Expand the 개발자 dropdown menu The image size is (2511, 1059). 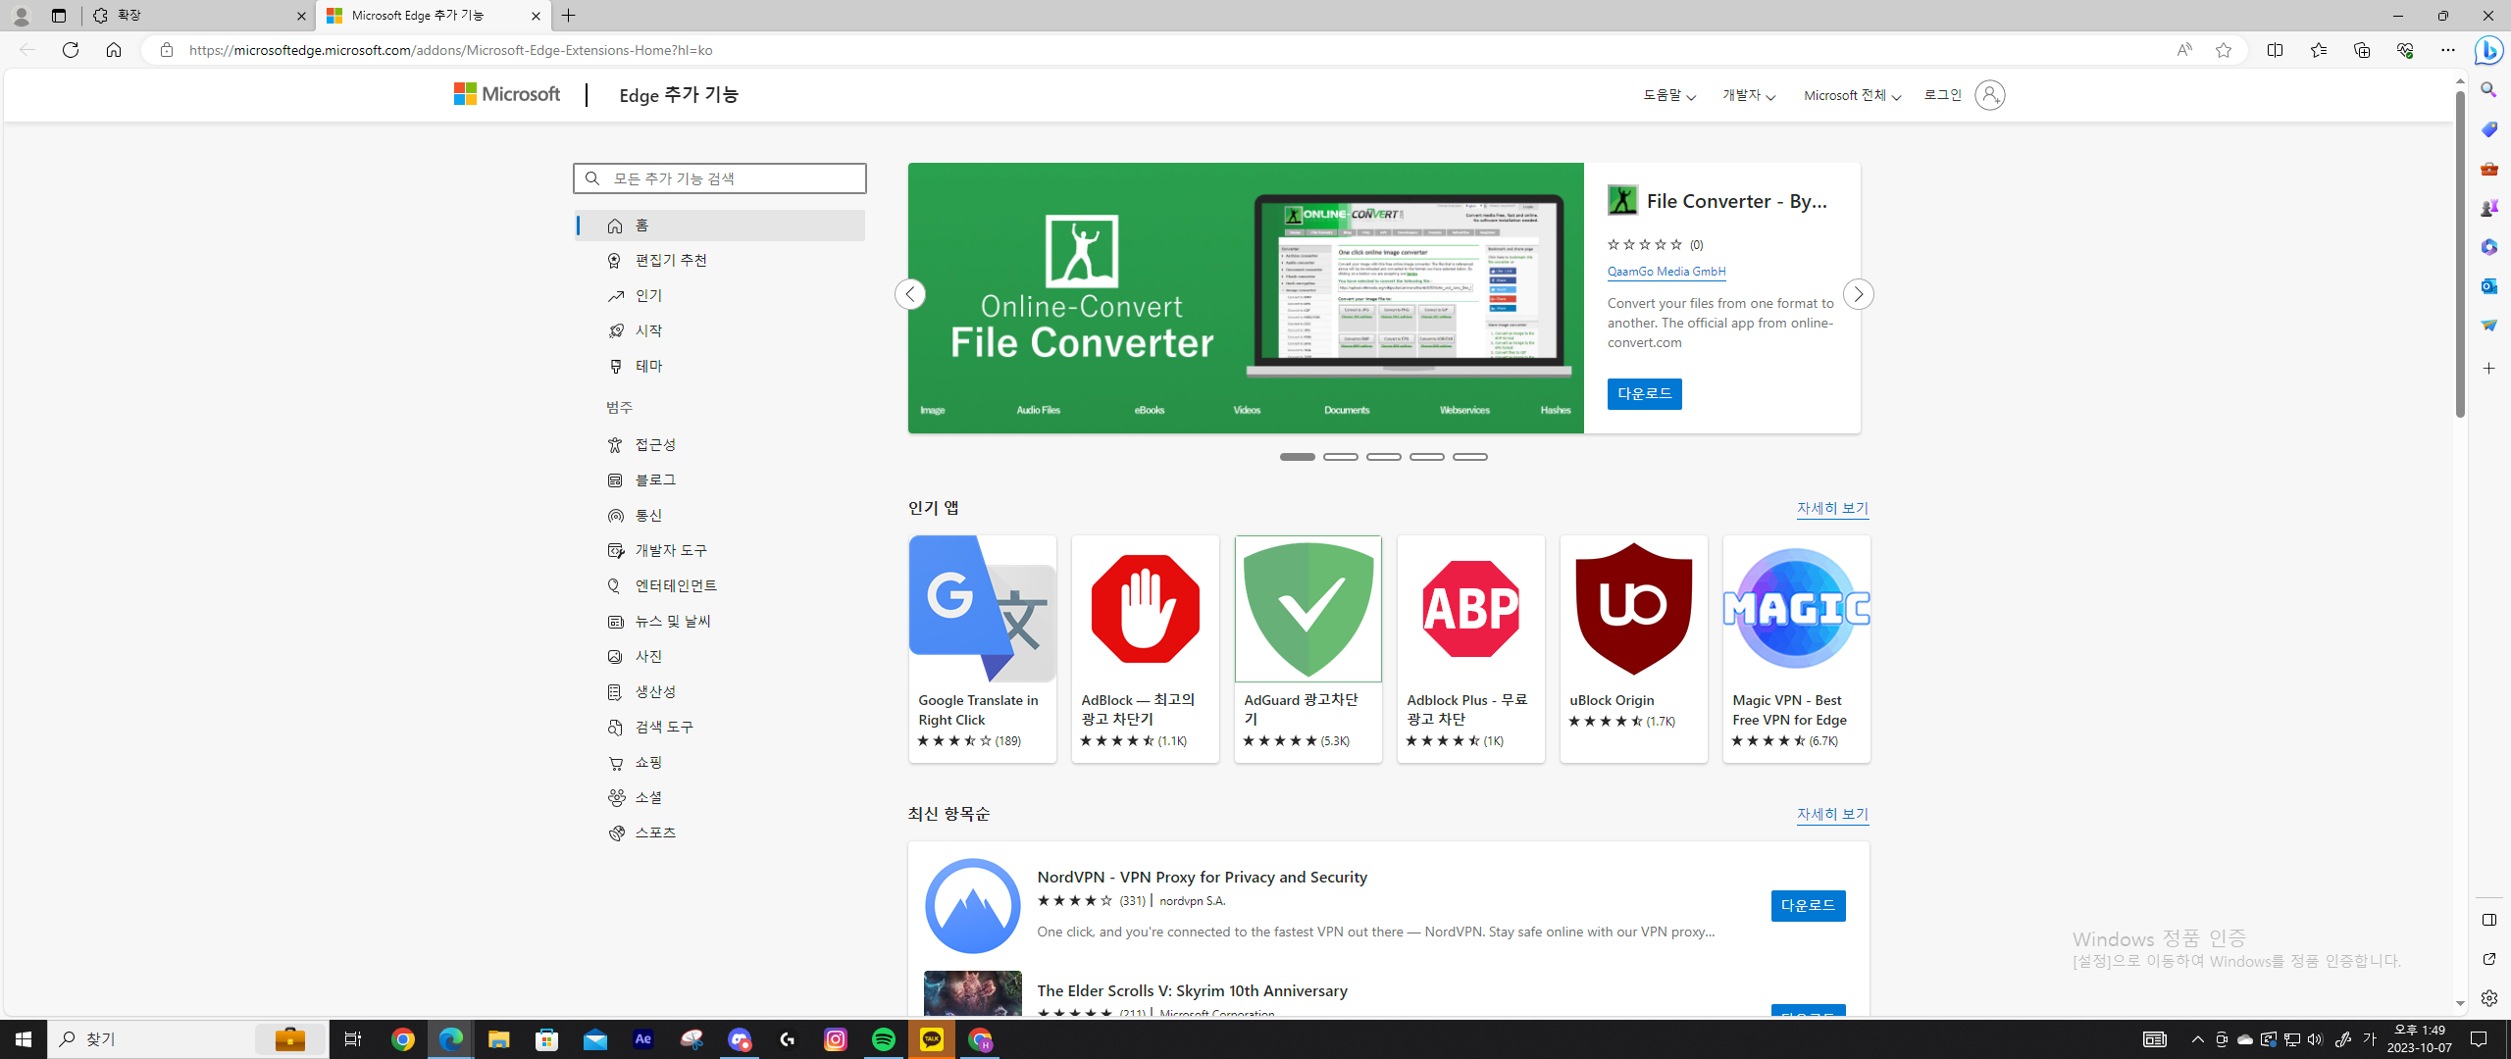tap(1748, 95)
